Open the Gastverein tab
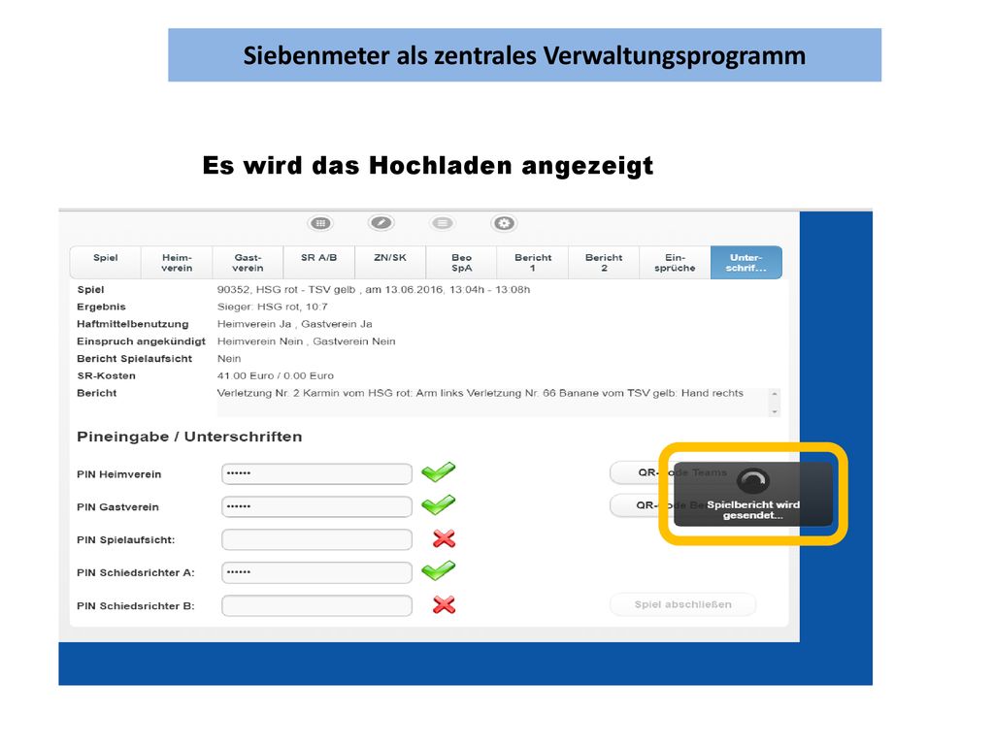This screenshot has width=994, height=745. coord(248,262)
